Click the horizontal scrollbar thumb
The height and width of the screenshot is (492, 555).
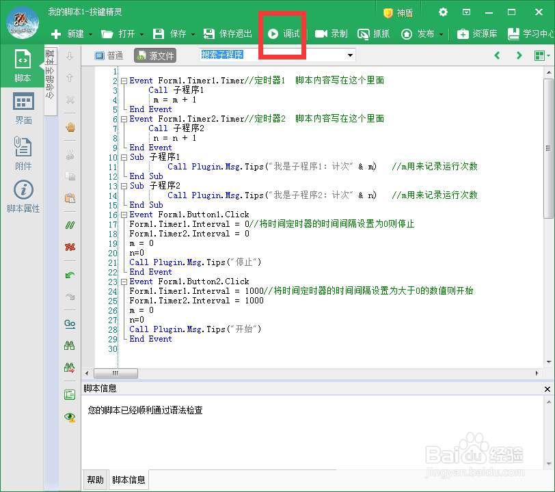click(116, 373)
